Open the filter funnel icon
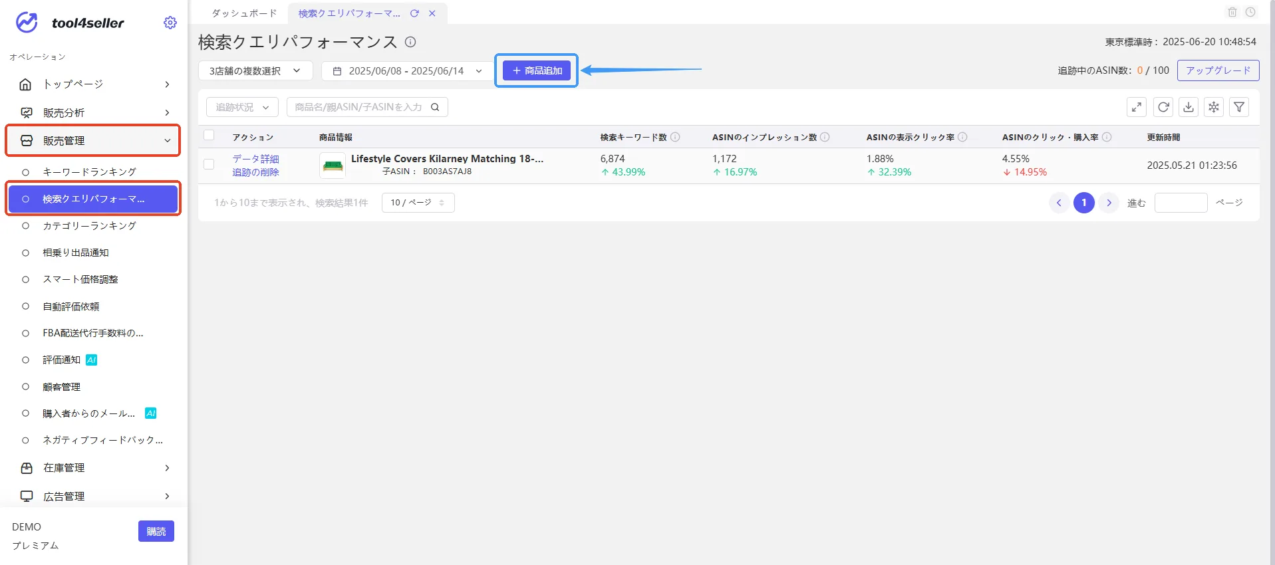 pos(1239,107)
